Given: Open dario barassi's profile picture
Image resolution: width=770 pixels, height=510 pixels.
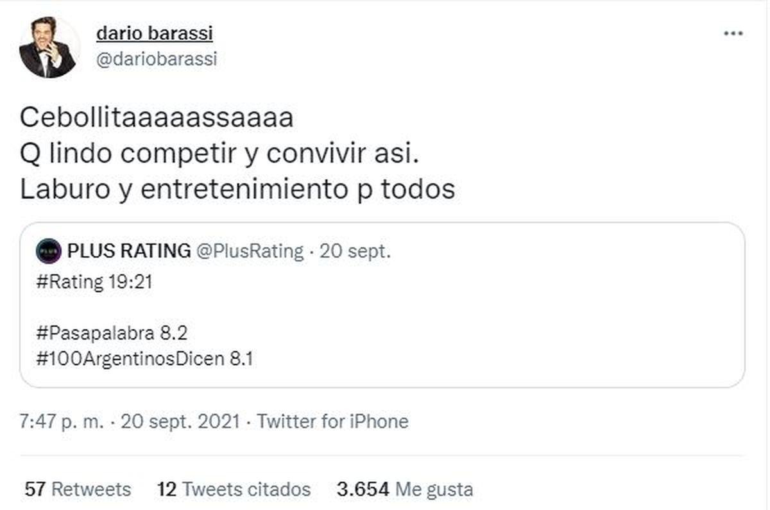Looking at the screenshot, I should pos(49,48).
